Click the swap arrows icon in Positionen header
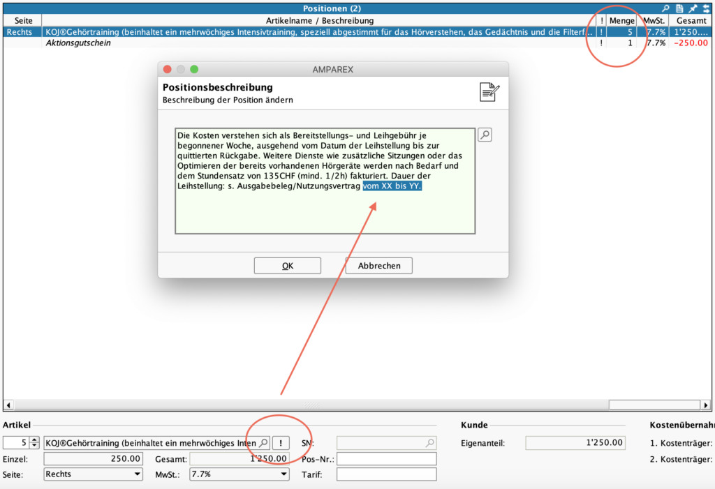This screenshot has height=489, width=715. 705,8
